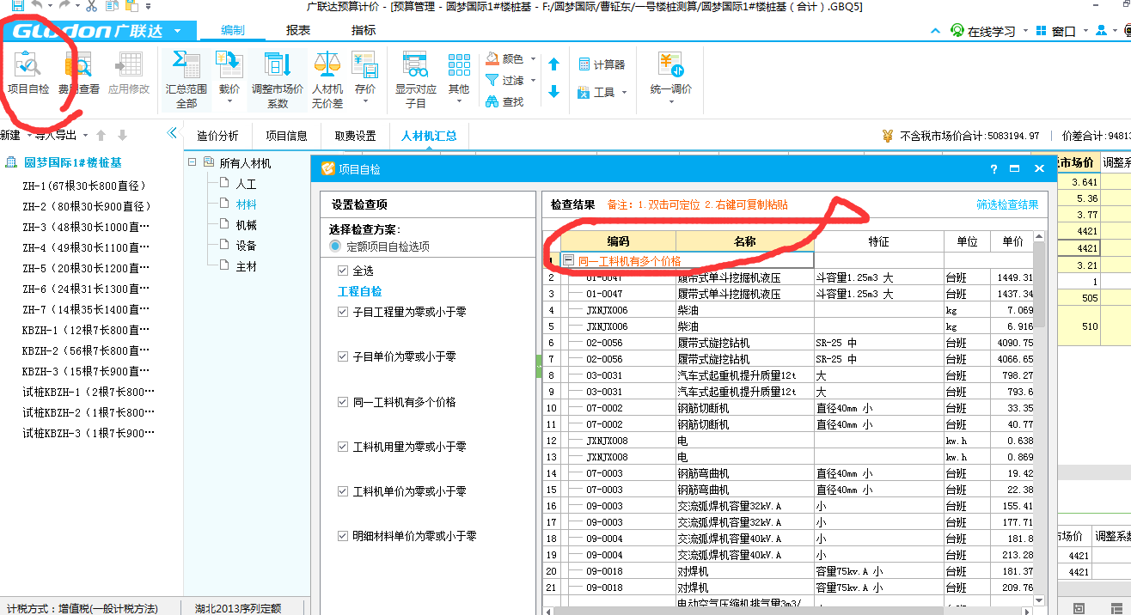Screen dimensions: 1131x615
Task: Select the 机械 tree item
Action: 246,225
